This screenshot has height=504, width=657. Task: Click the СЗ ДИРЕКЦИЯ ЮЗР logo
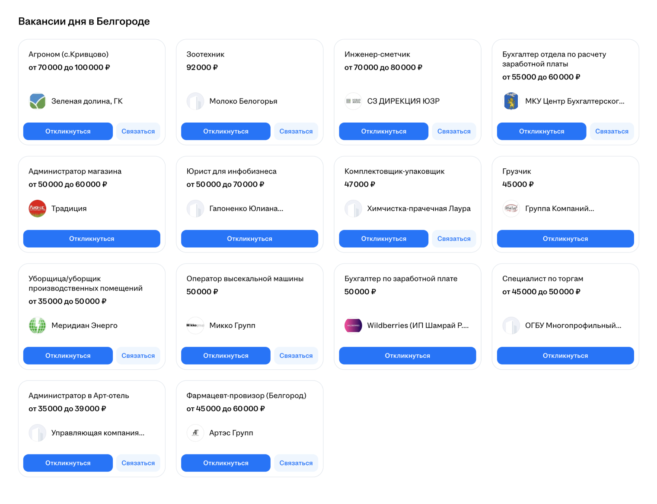coord(353,101)
